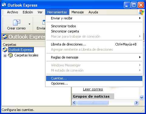Click the horizontal scrollbar left arrow
This screenshot has width=146, height=114.
pos(74,103)
